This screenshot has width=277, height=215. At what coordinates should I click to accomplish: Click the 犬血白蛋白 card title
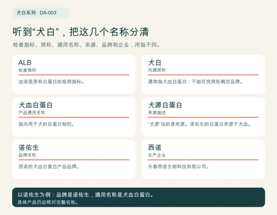(35, 105)
